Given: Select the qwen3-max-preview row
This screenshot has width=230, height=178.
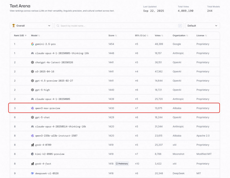Looking at the screenshot, I should (x=114, y=108).
